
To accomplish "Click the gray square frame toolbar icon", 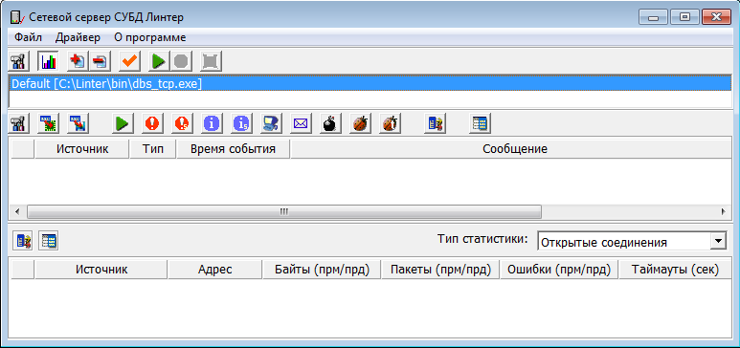I will click(x=210, y=61).
